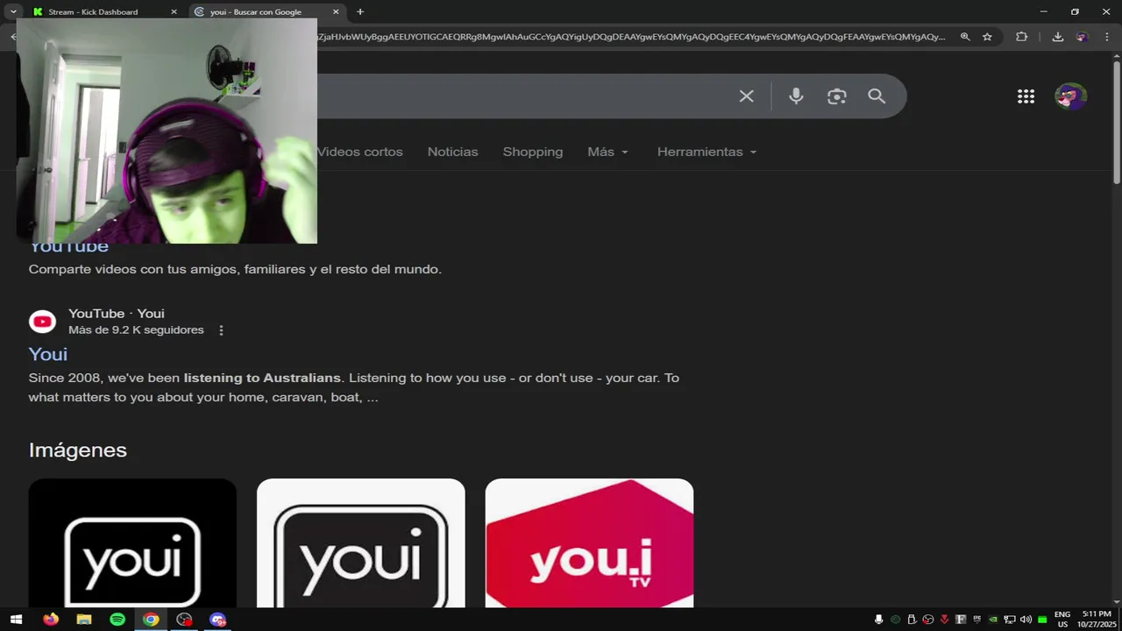Open the Noticias filter

[452, 152]
